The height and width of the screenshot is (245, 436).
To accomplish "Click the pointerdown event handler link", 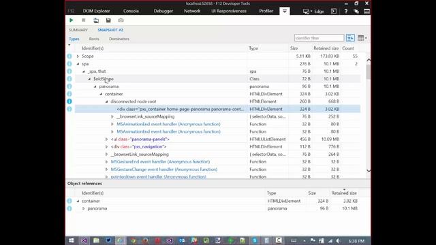I will click(x=159, y=177).
